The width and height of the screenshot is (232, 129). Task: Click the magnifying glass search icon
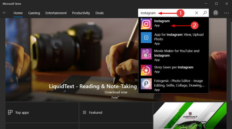pos(205,13)
